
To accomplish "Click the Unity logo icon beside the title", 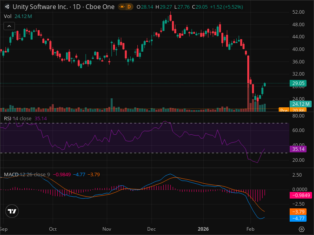I will [7, 7].
